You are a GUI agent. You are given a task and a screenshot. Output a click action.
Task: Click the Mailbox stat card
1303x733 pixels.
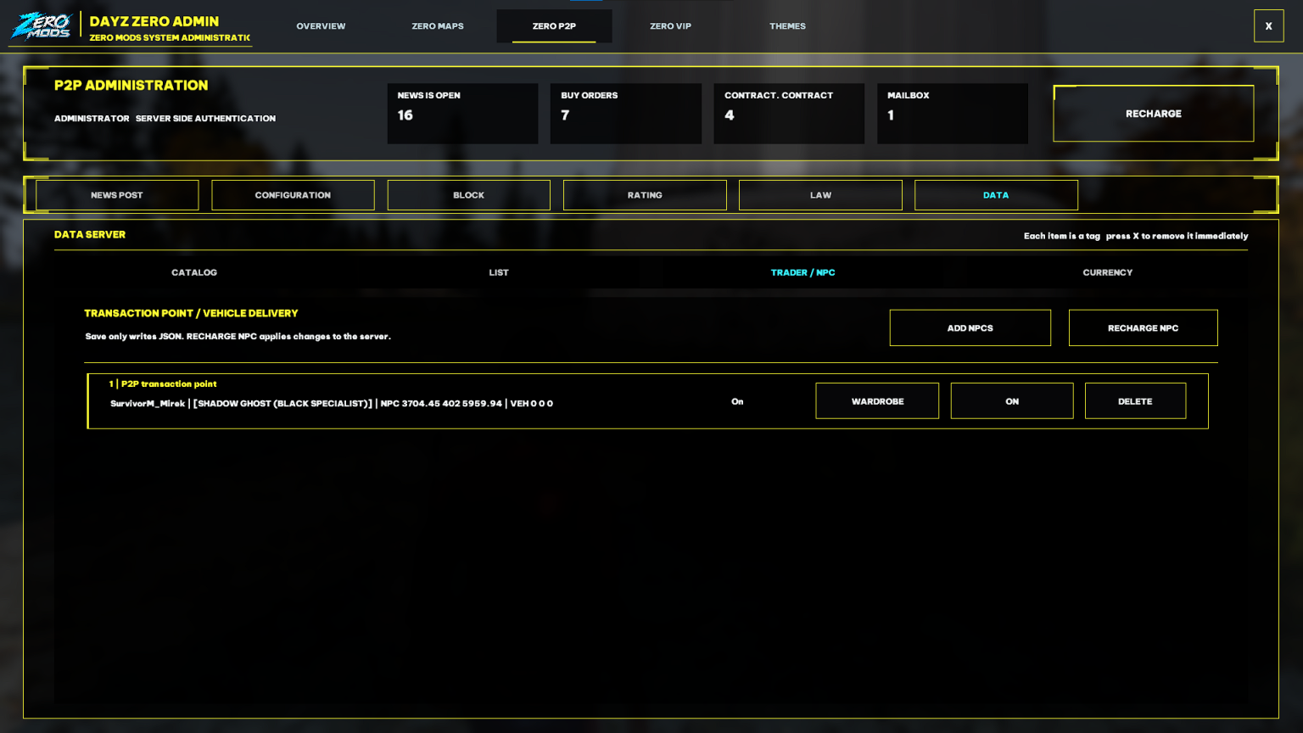pyautogui.click(x=953, y=114)
